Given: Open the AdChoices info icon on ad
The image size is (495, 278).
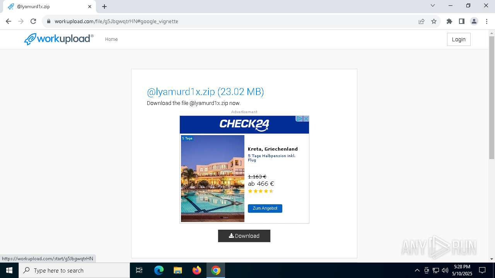Looking at the screenshot, I should 299,119.
